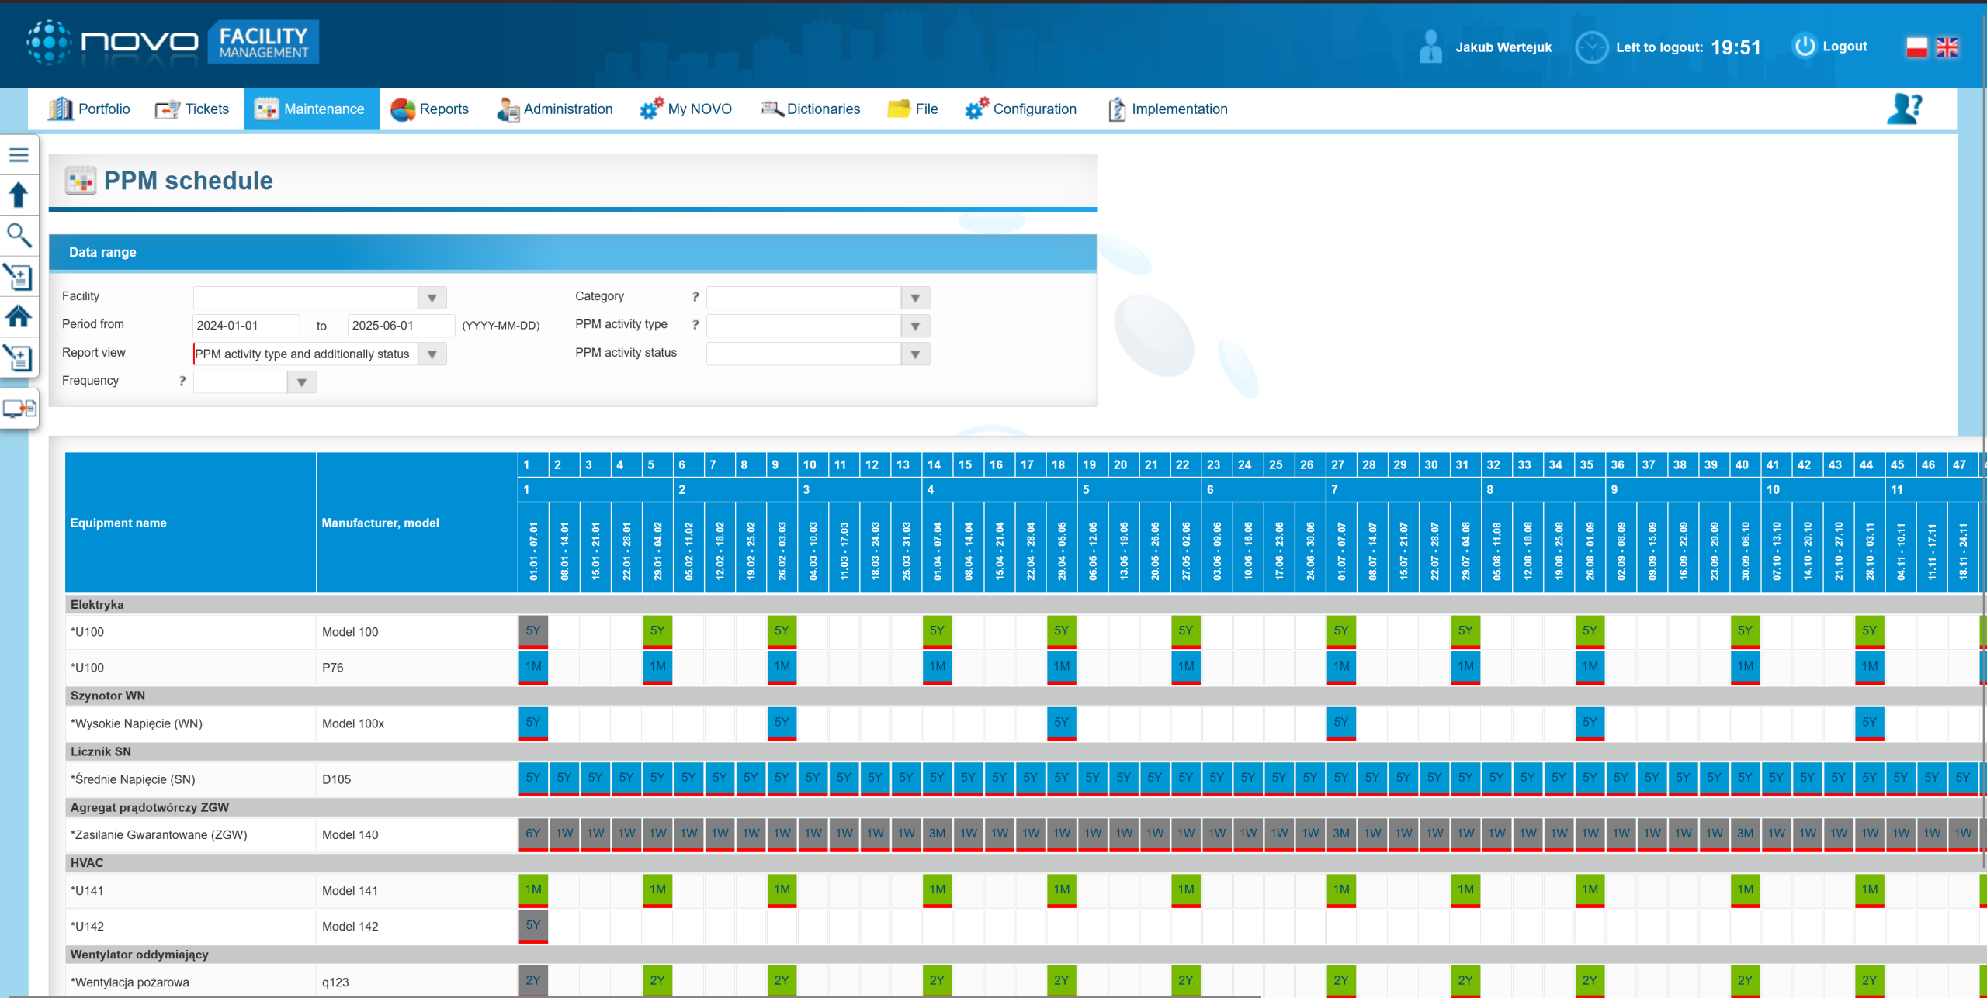The height and width of the screenshot is (998, 1987).
Task: Click the hamburger menu icon in left sidebar
Action: (x=19, y=155)
